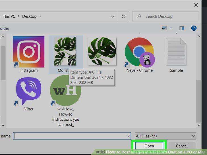Image resolution: width=207 pixels, height=155 pixels.
Task: Click the Instagram file name label
Action: [x=29, y=70]
